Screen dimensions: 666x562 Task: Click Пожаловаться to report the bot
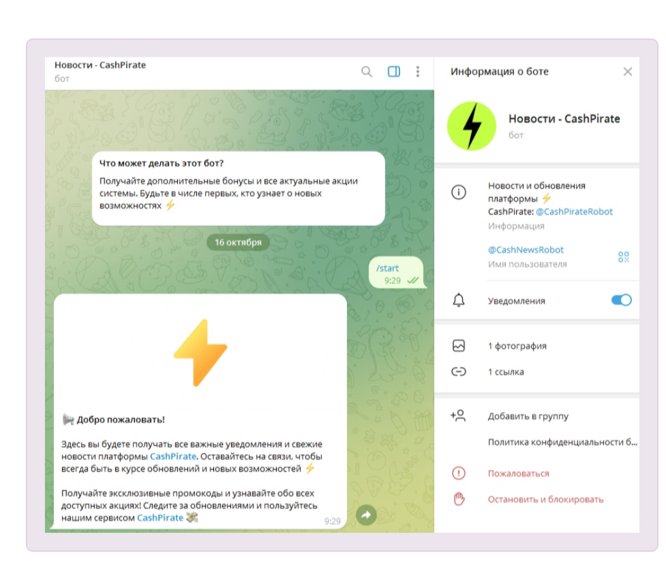(x=518, y=473)
